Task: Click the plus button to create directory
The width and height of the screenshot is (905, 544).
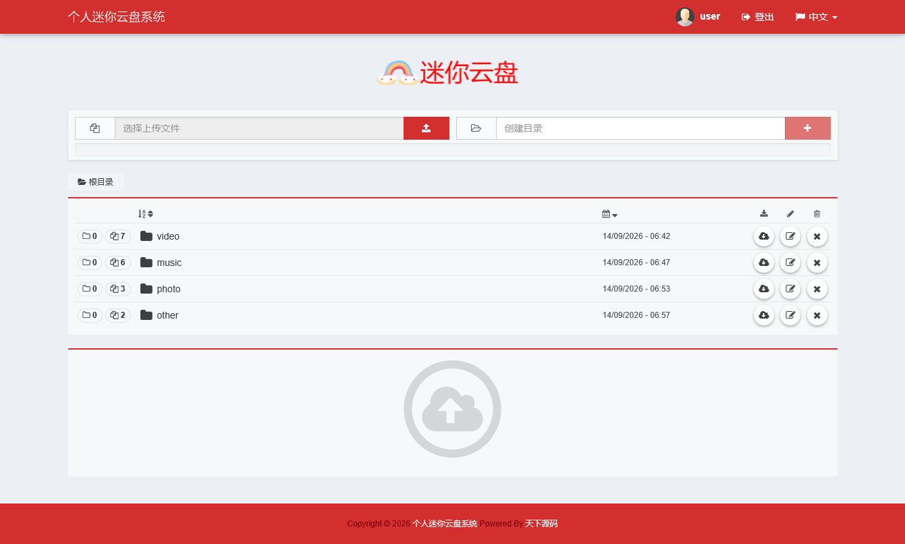Action: tap(807, 128)
